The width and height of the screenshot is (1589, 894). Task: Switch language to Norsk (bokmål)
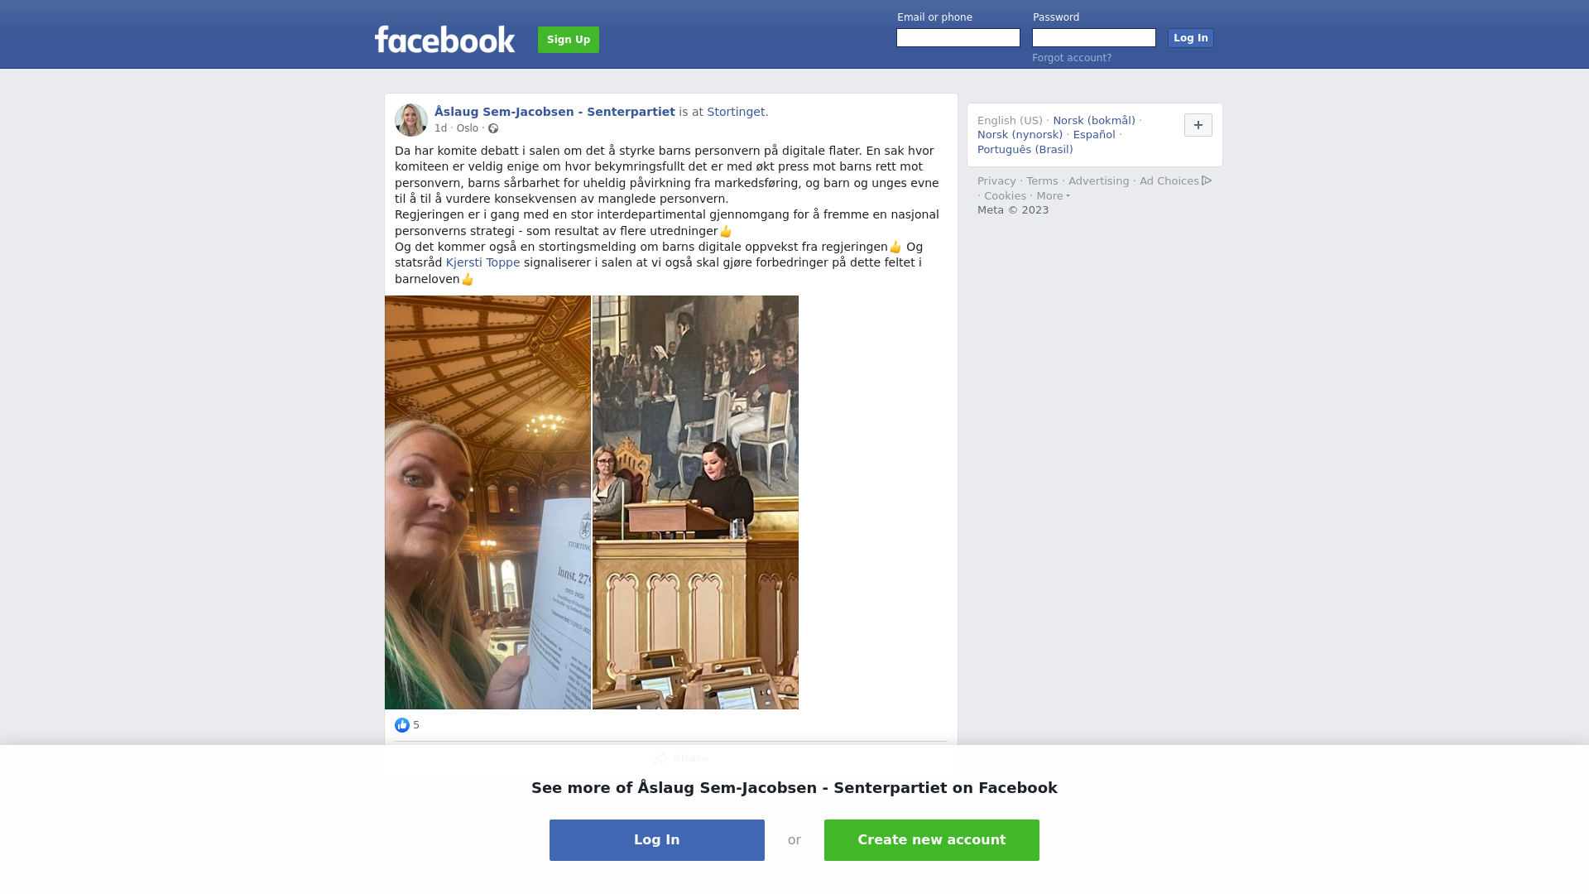1094,121
